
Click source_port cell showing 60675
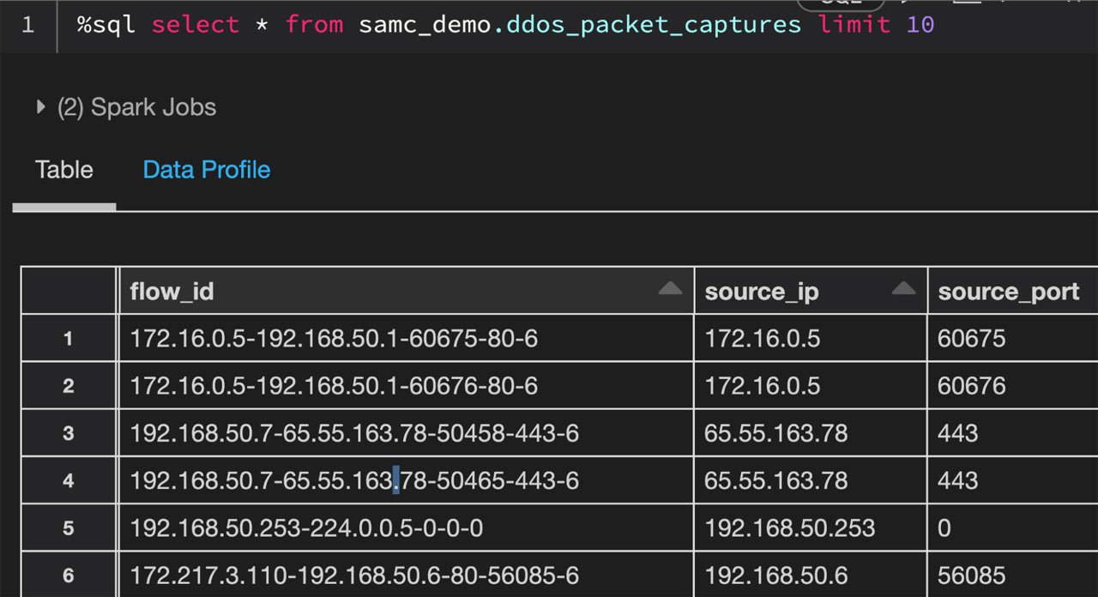(971, 339)
